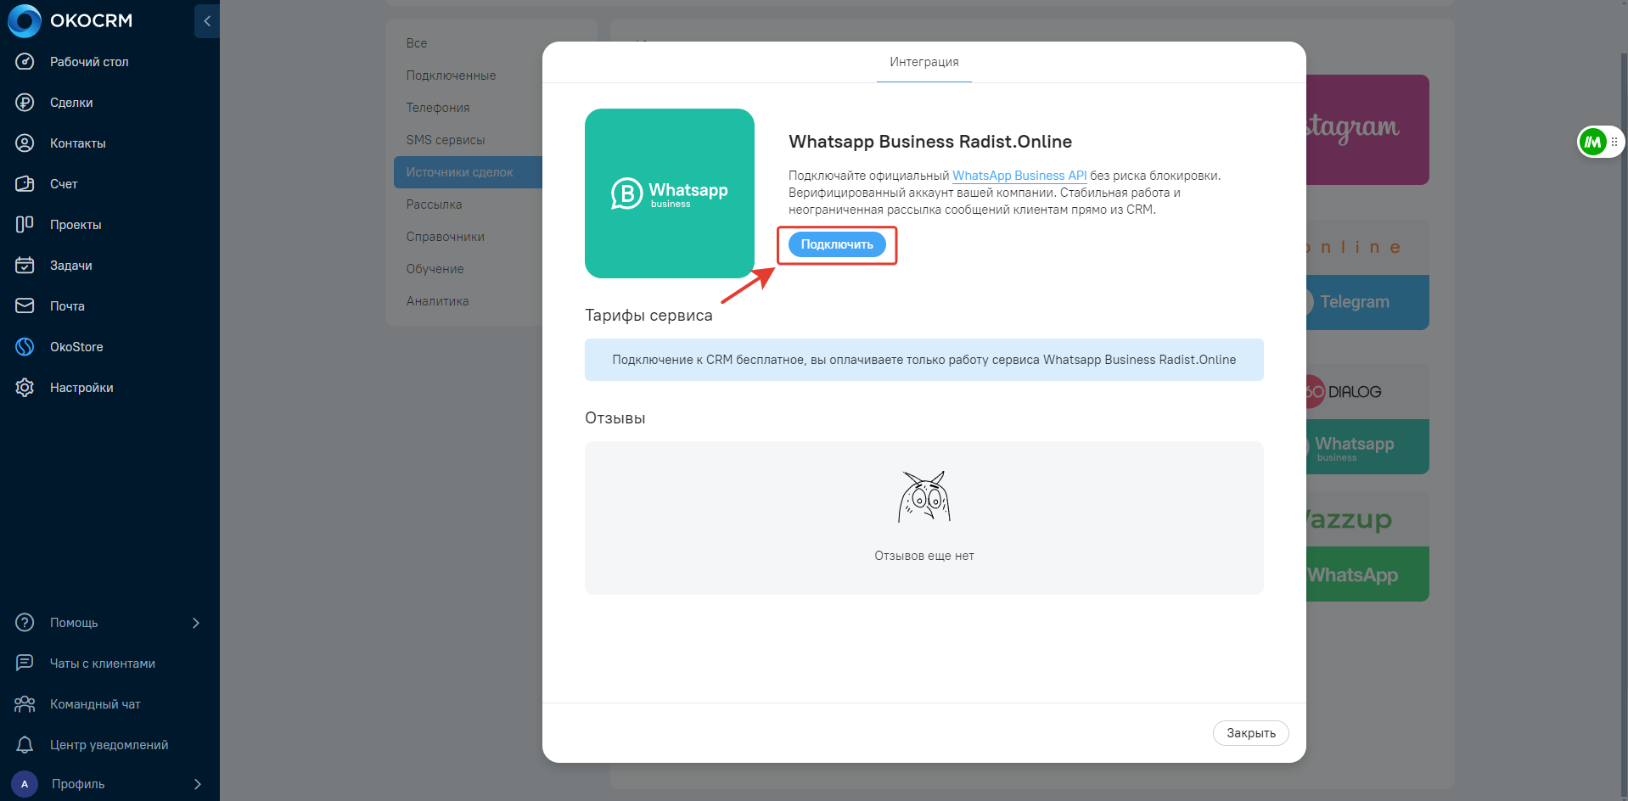Open the Счет invoice icon
Viewport: 1628px width, 801px height.
[25, 184]
